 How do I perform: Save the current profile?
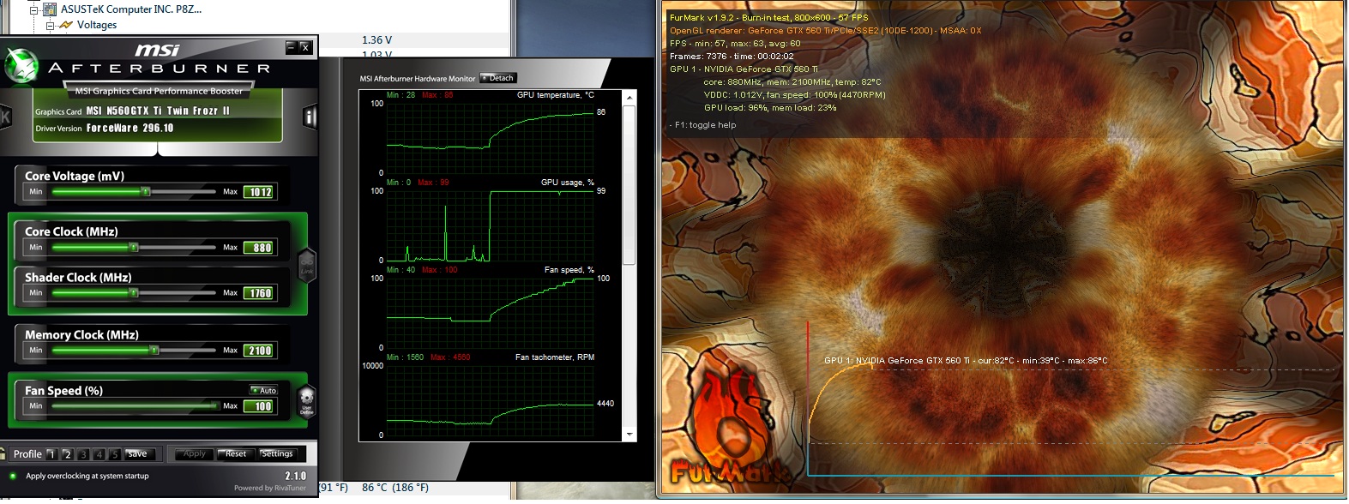point(136,454)
